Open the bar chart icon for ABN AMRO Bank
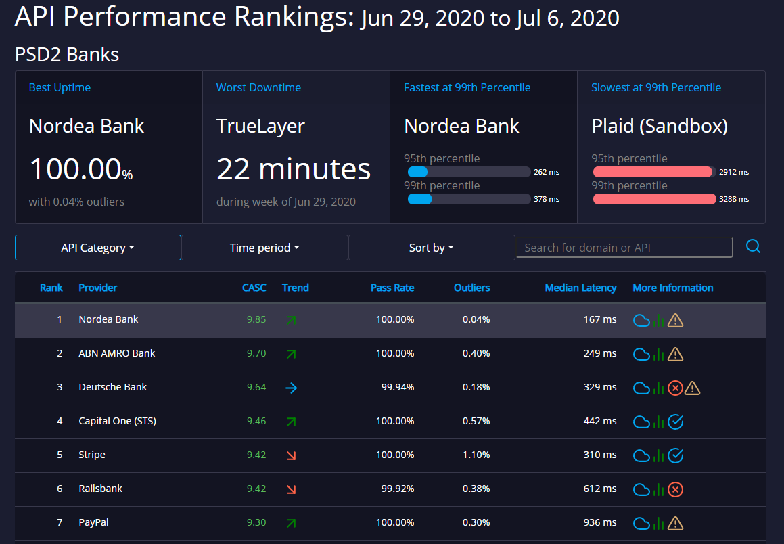784x544 pixels. pos(659,354)
